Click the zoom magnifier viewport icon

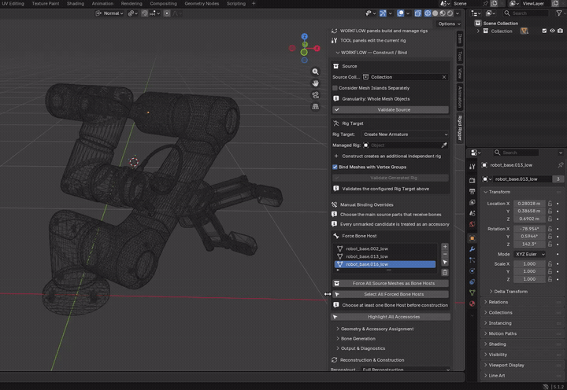(315, 72)
